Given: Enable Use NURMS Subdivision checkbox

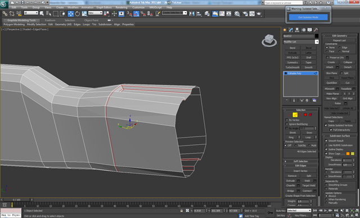Looking at the screenshot, I should [x=326, y=145].
